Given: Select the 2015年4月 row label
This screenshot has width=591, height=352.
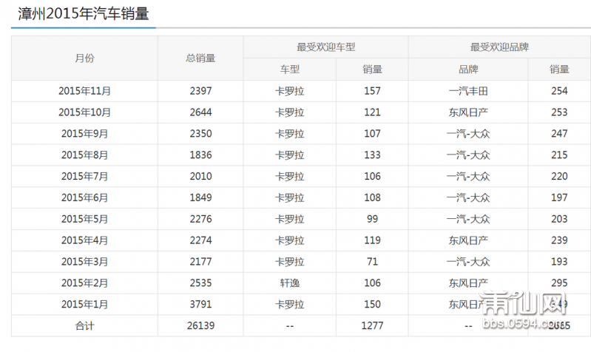Looking at the screenshot, I should 84,240.
